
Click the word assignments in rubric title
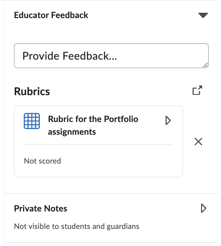[72, 132]
